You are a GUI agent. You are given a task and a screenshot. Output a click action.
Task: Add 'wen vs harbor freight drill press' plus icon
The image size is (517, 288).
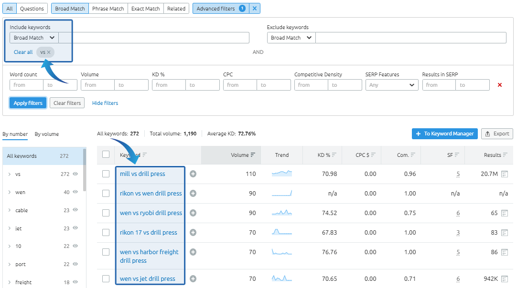tap(193, 252)
